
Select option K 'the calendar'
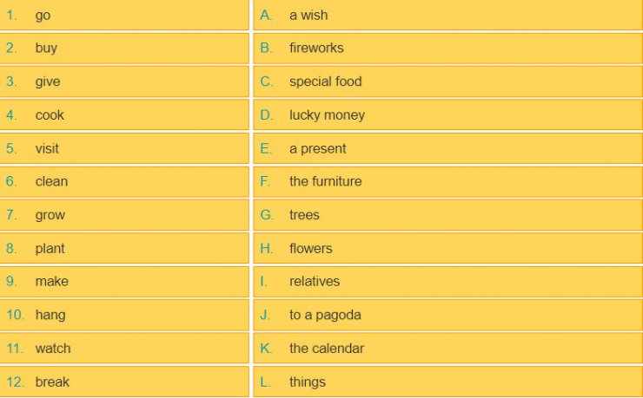pos(447,349)
